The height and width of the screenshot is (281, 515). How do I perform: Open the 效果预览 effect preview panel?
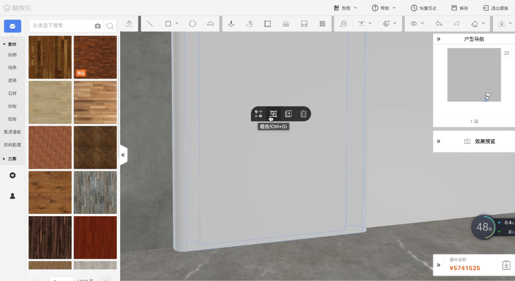coord(480,141)
